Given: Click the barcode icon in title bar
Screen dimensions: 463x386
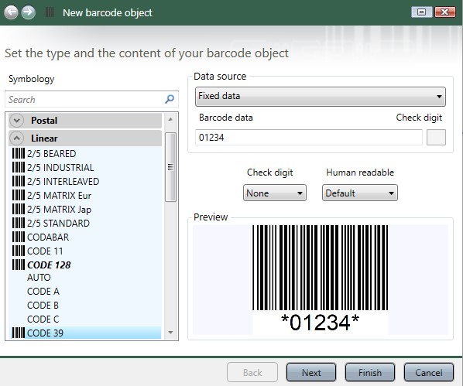Looking at the screenshot, I should coord(50,12).
